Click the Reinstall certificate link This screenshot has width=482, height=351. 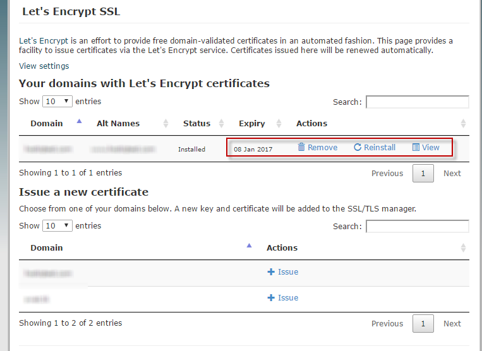point(375,147)
